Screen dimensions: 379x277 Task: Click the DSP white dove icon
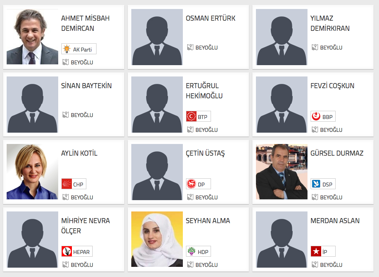tap(316, 184)
